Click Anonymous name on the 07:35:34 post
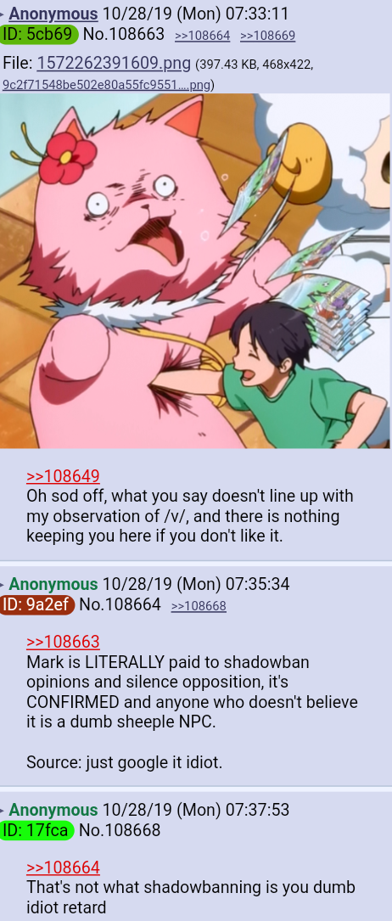 tap(53, 584)
